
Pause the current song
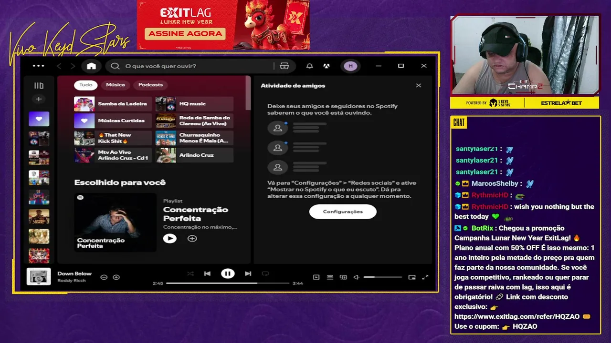coord(228,273)
